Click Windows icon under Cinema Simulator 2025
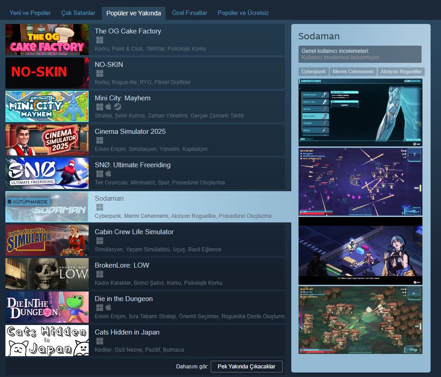The width and height of the screenshot is (441, 377). click(100, 140)
